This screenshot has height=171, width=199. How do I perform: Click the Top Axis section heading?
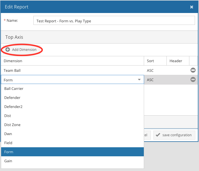[x=14, y=37]
